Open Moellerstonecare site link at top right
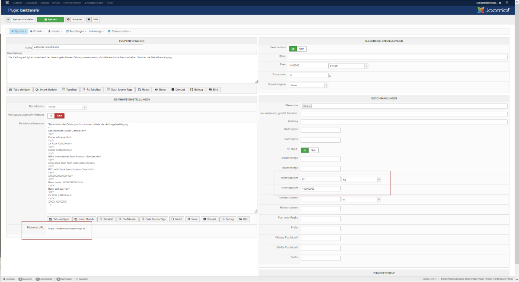Image resolution: width=519 pixels, height=282 pixels. click(x=489, y=3)
